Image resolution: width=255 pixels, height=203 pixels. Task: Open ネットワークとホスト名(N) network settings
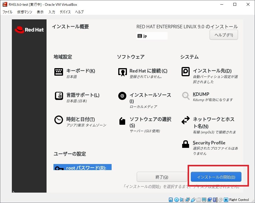pos(209,125)
